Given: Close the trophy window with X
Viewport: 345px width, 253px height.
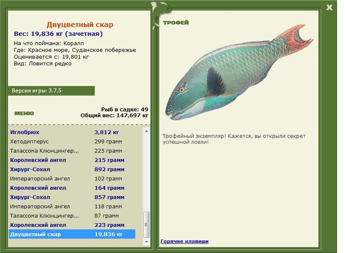Looking at the screenshot, I should (x=329, y=7).
